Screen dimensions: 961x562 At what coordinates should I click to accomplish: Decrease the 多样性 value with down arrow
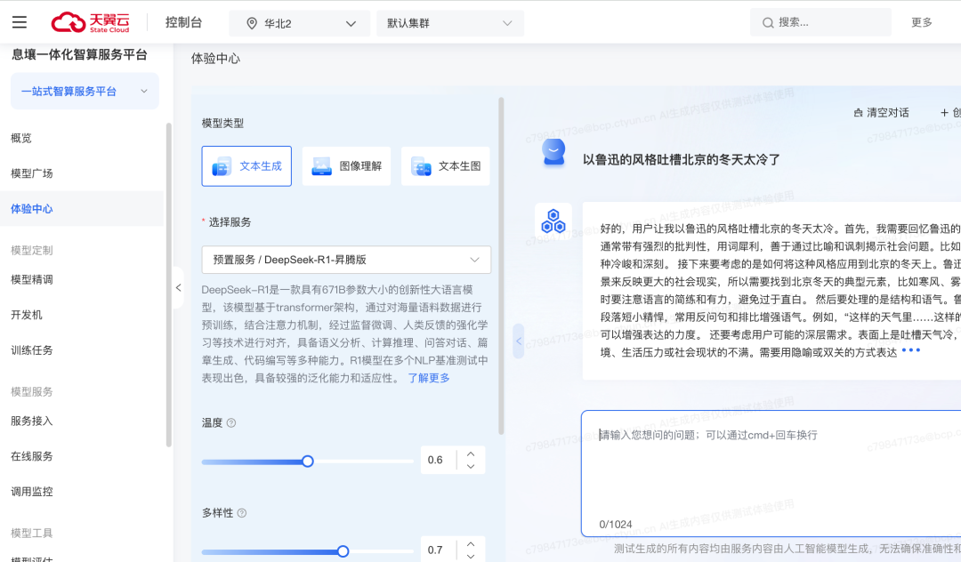pyautogui.click(x=471, y=556)
